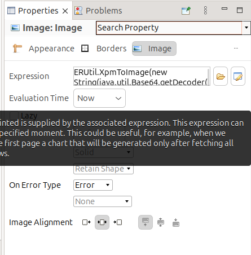Click the pin properties view icon
Viewport: 251px width, 255px height.
coord(186,11)
